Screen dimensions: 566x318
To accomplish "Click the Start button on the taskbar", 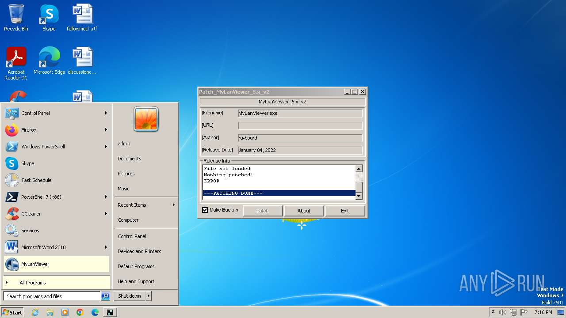I will (x=12, y=312).
